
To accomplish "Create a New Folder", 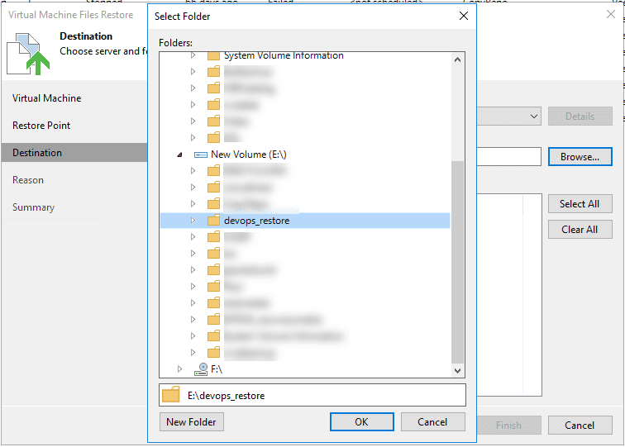I will tap(191, 422).
